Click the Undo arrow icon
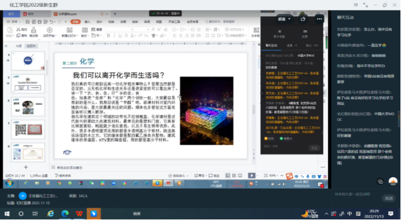 point(51,22)
